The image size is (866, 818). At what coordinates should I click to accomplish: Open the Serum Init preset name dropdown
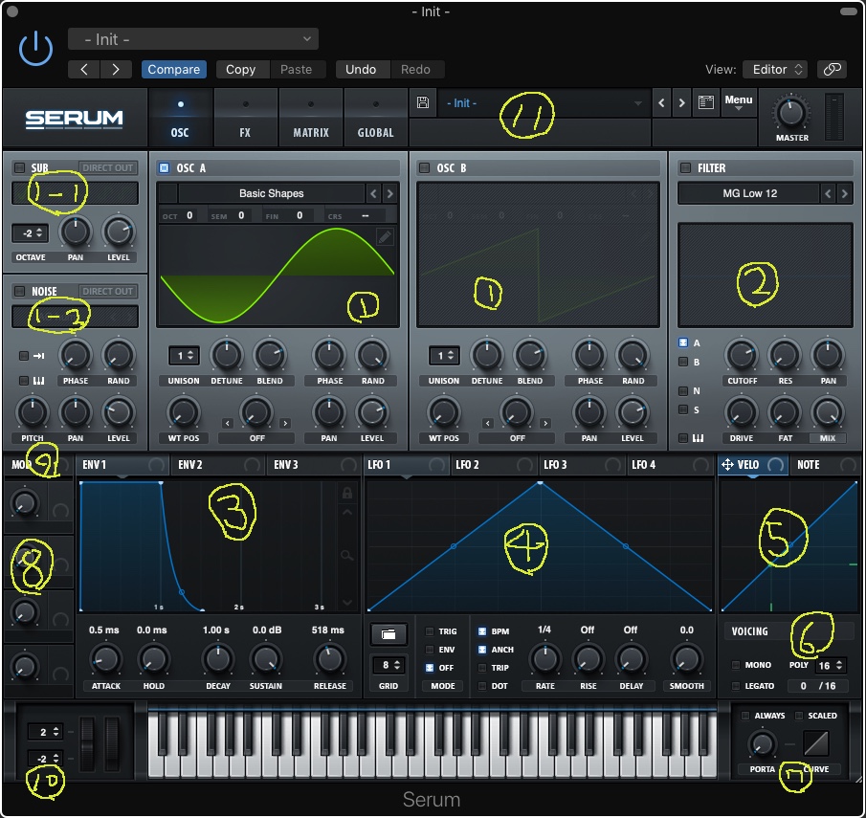tap(544, 102)
